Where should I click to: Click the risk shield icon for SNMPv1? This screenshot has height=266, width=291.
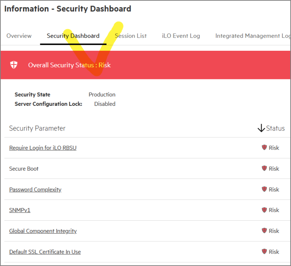point(264,210)
